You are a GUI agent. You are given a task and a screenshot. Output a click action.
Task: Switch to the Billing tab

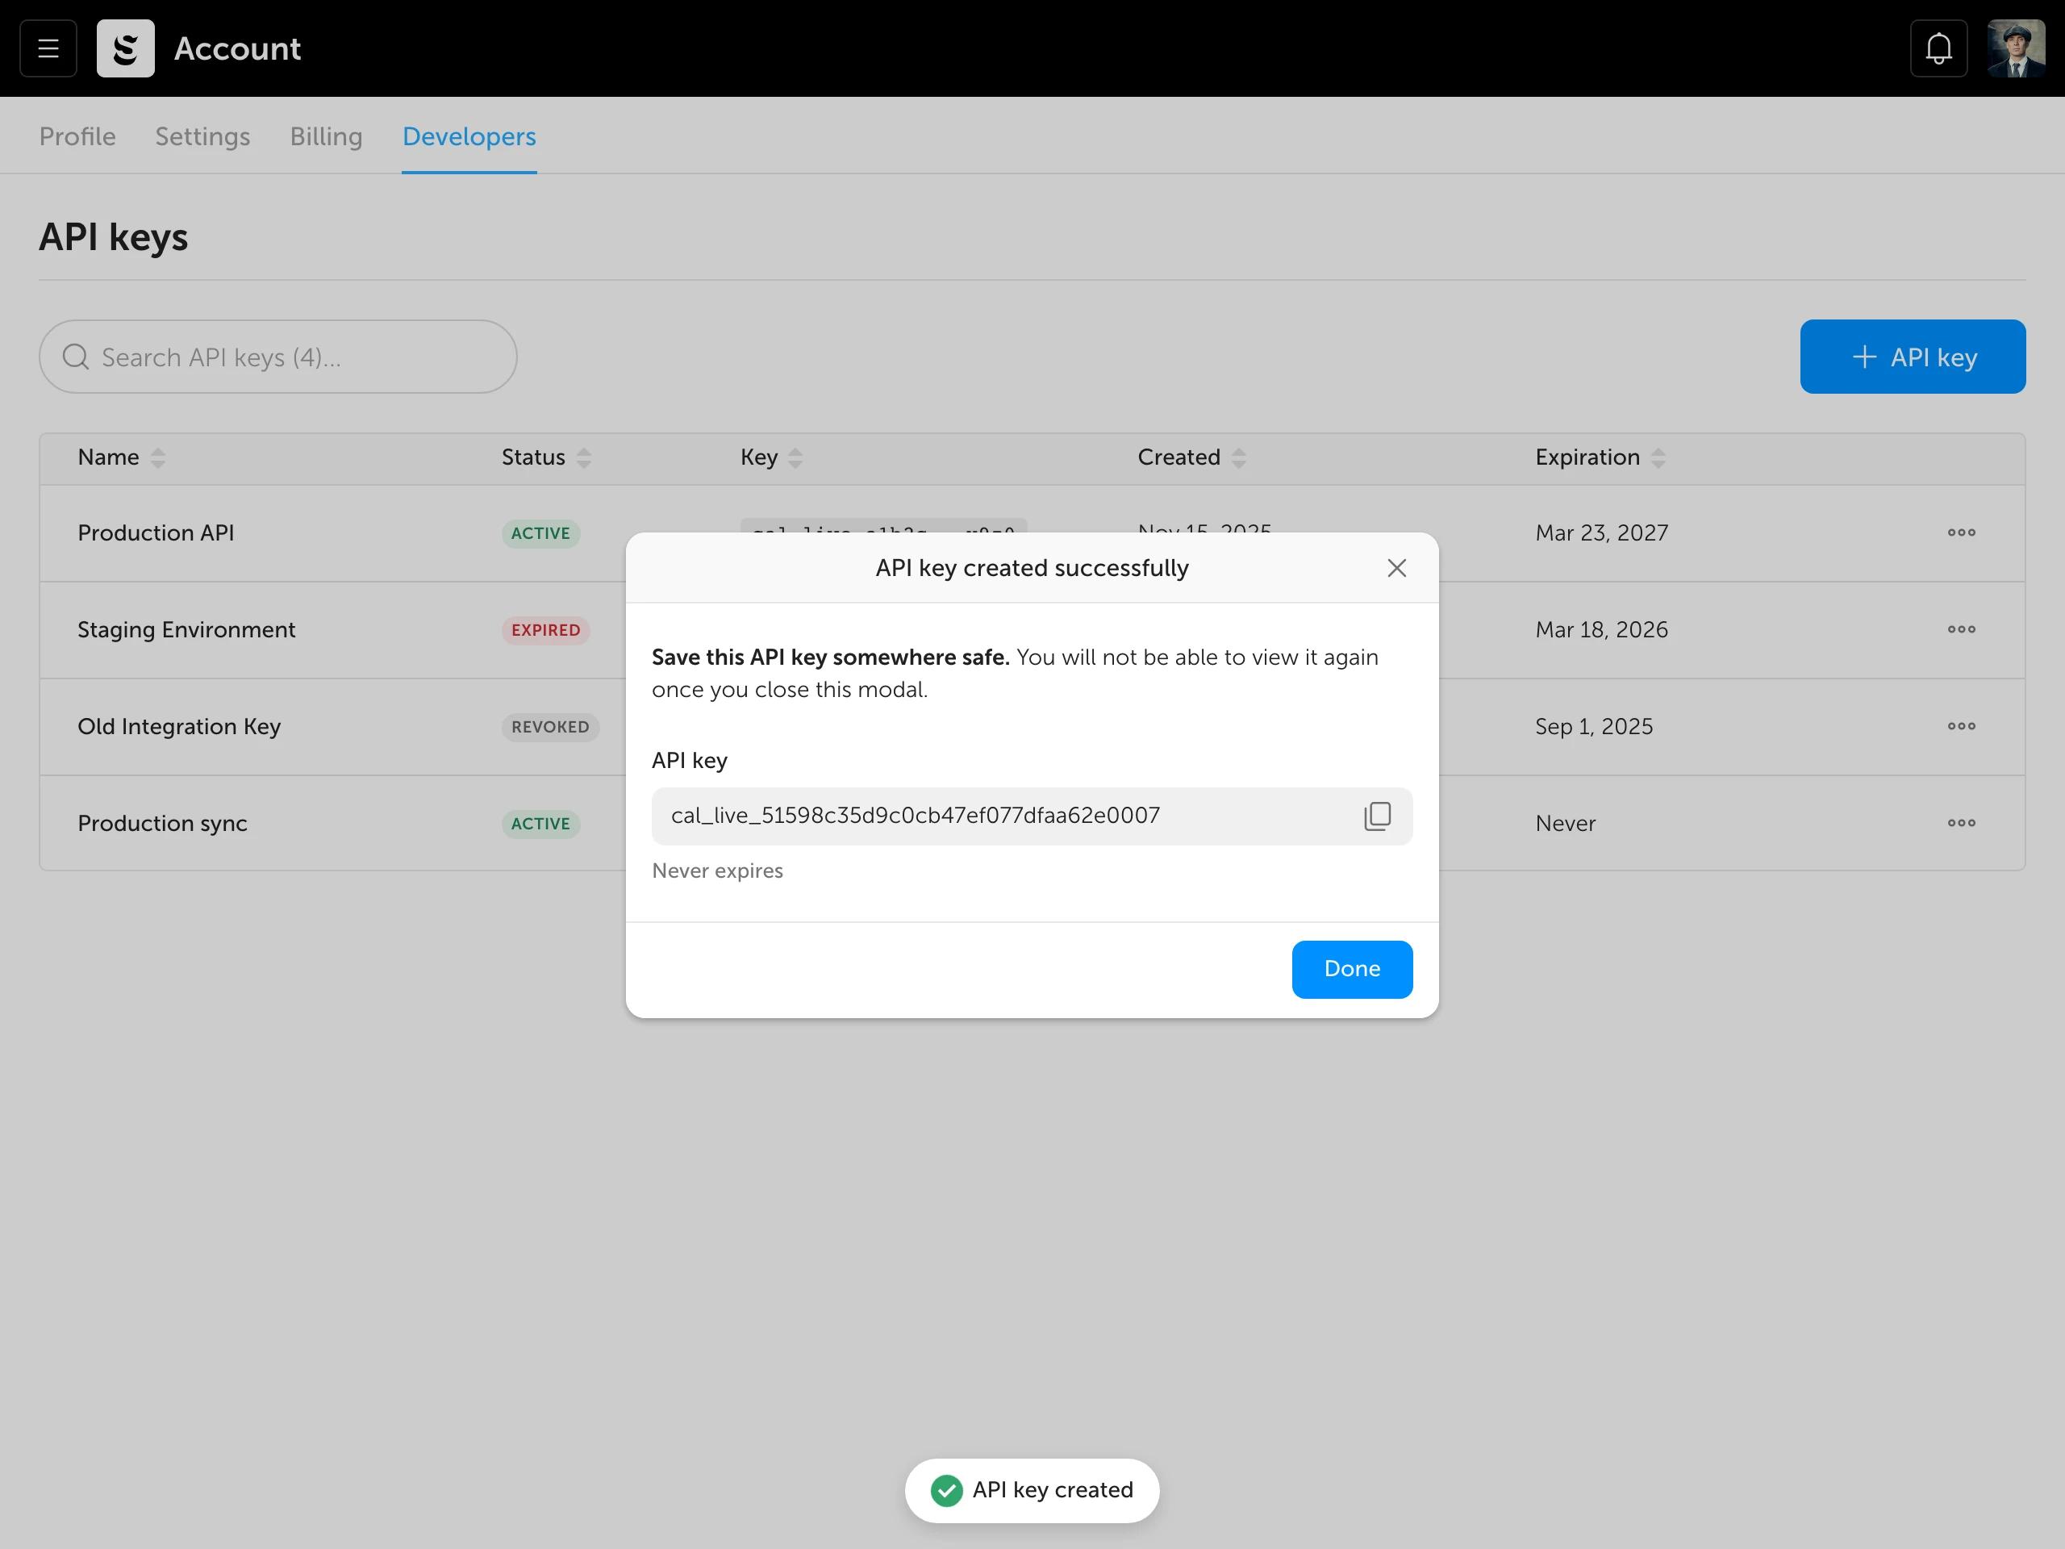pyautogui.click(x=326, y=136)
